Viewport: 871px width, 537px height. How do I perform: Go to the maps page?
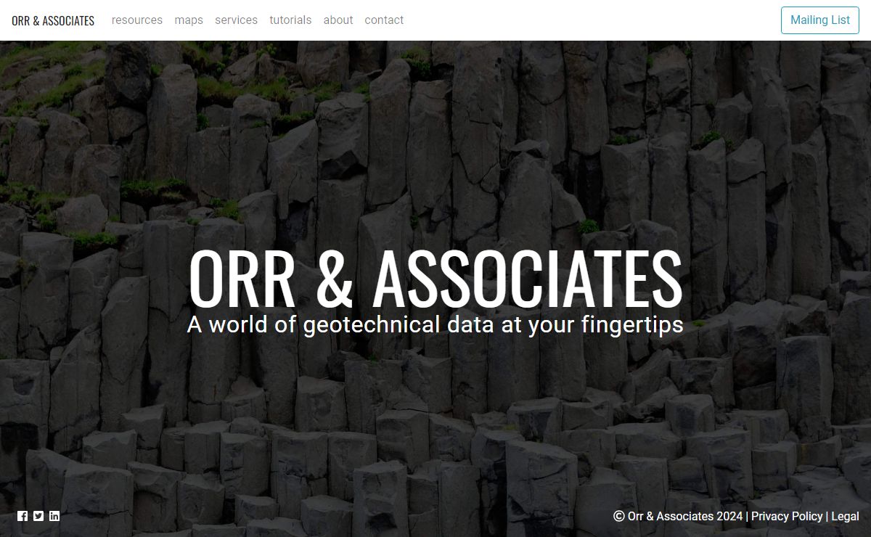pos(189,20)
